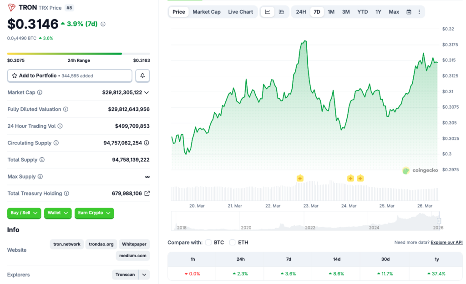Viewport: 466px width, 284px height.
Task: Open the Explore our API link
Action: [446, 242]
